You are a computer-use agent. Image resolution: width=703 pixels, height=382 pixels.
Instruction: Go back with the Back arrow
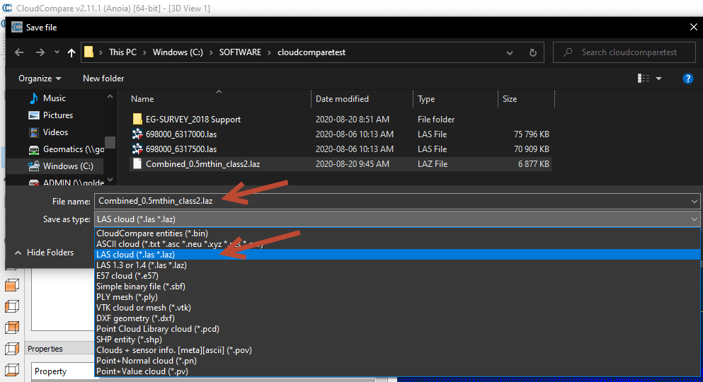[19, 52]
